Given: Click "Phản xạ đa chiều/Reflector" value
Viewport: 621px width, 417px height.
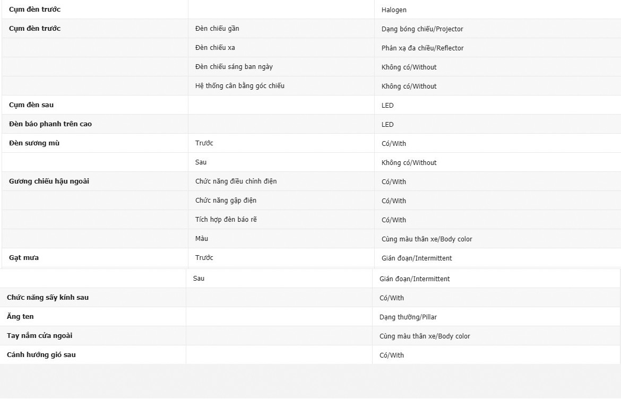Looking at the screenshot, I should (422, 48).
